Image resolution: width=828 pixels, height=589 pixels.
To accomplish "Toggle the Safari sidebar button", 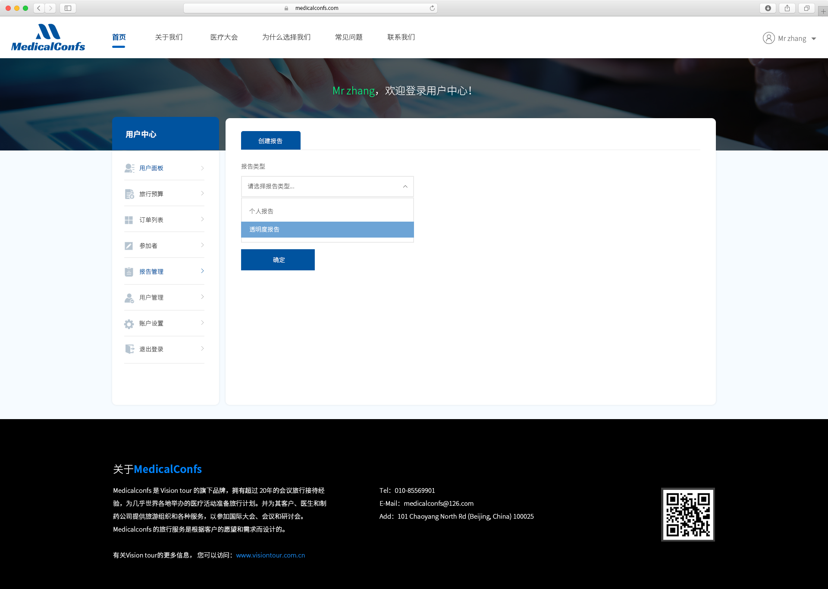I will (68, 8).
